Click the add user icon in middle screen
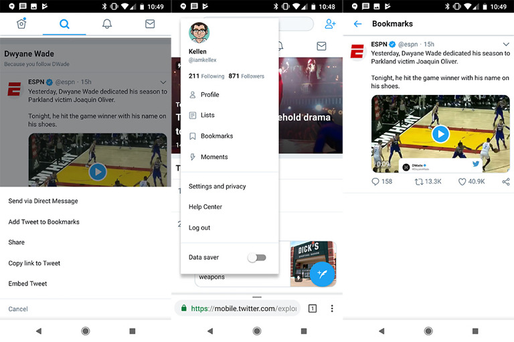This screenshot has width=514, height=342. point(330,24)
